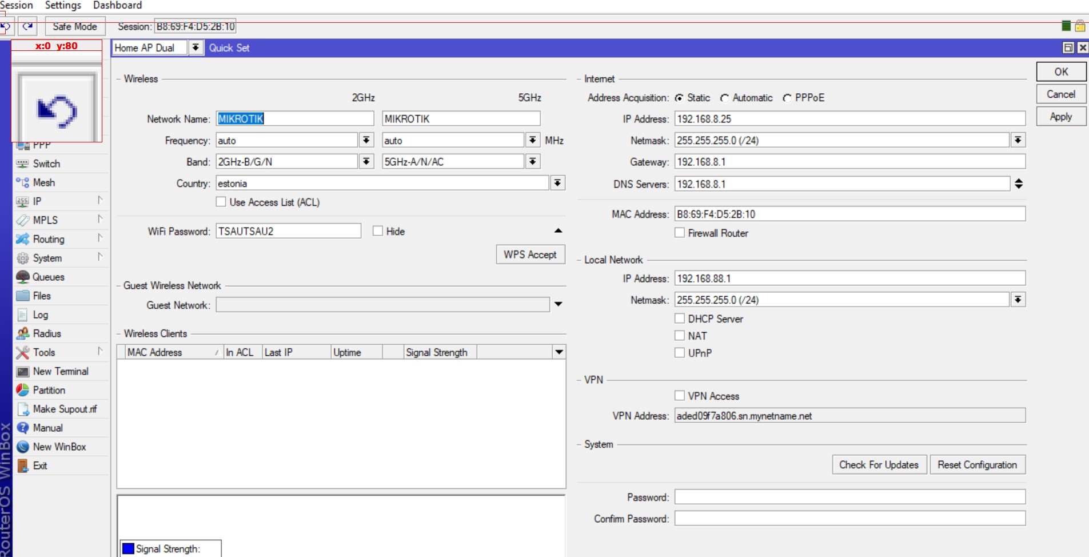1089x557 pixels.
Task: Enable the Firewall Router checkbox
Action: tap(680, 233)
